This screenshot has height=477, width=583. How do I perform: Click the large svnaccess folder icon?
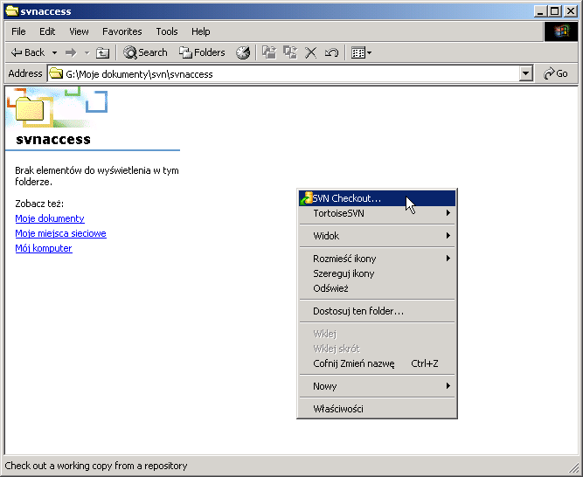[30, 108]
